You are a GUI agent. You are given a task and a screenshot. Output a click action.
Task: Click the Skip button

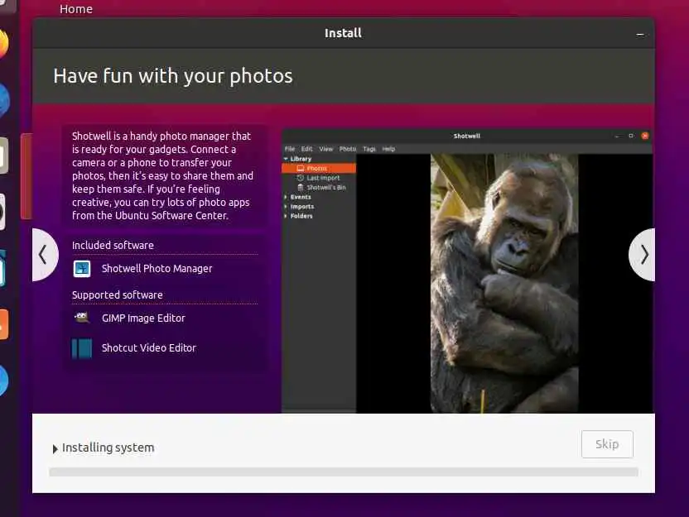pos(607,444)
